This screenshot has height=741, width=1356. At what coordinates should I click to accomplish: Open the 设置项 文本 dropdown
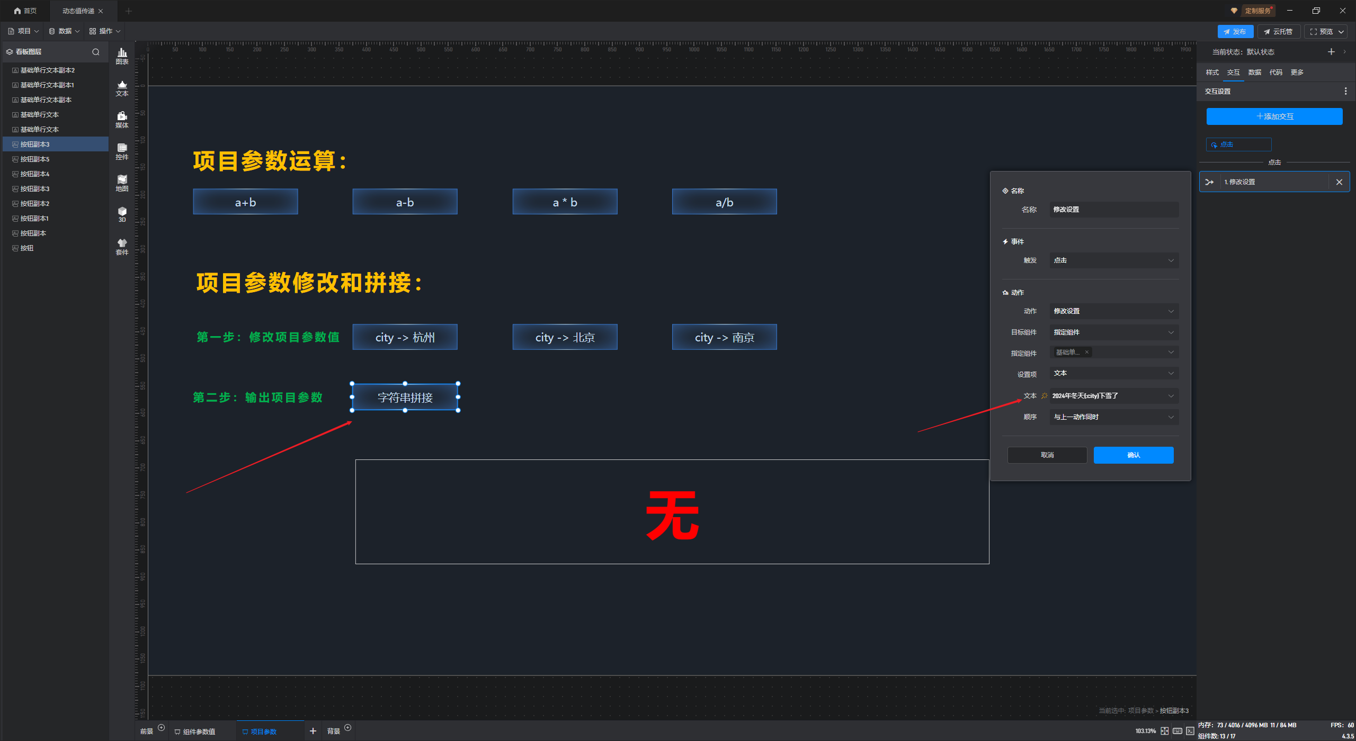point(1114,373)
